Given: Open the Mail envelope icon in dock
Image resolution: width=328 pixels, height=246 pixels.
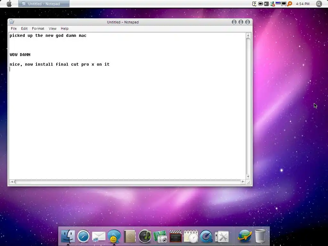Looking at the screenshot, I should click(99, 237).
